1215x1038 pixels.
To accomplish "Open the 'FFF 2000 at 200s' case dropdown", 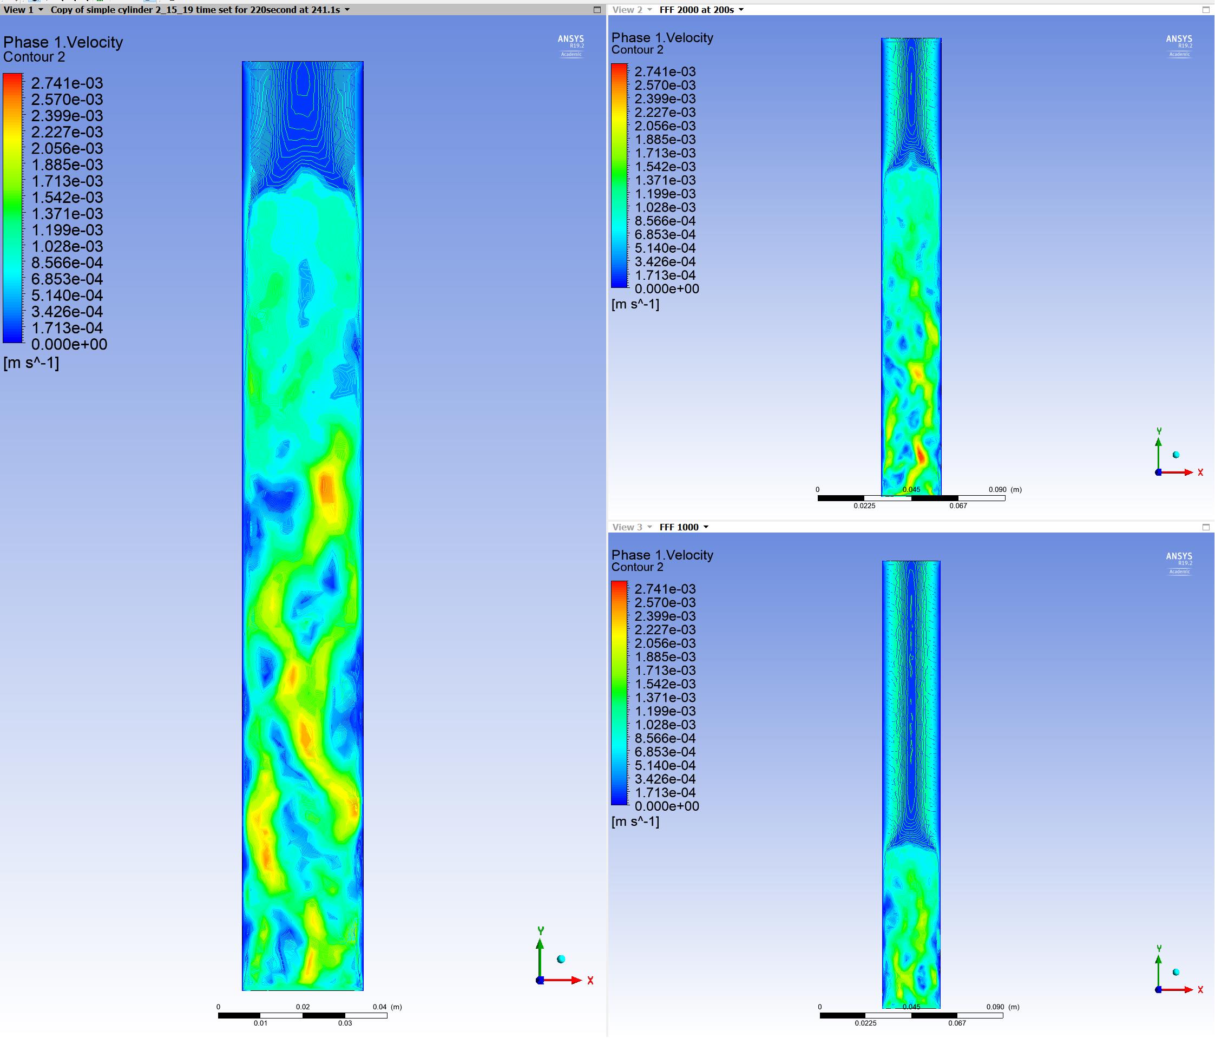I will tap(701, 10).
